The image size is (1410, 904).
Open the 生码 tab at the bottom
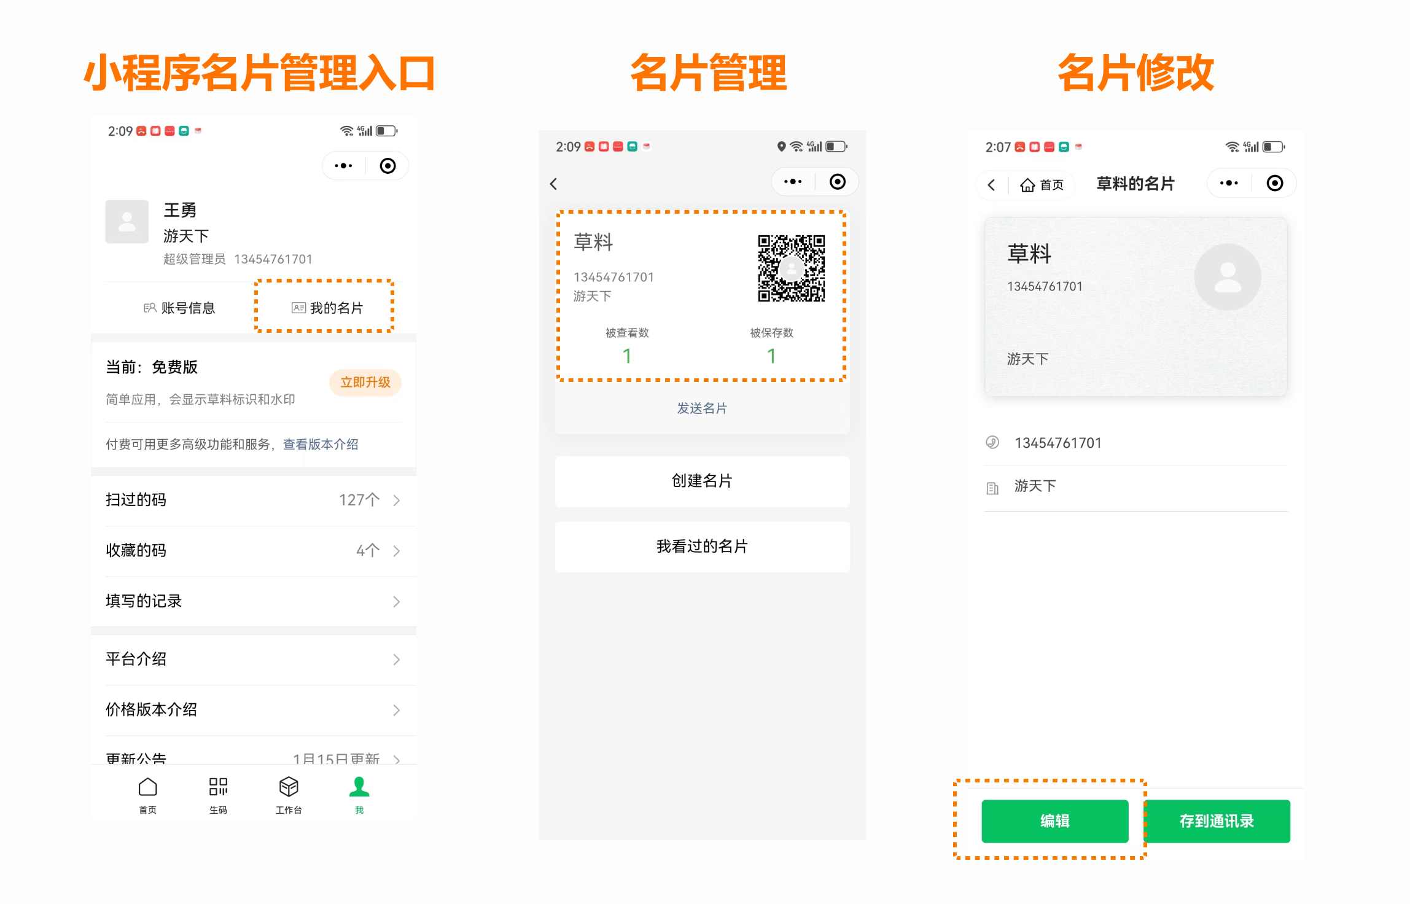218,793
